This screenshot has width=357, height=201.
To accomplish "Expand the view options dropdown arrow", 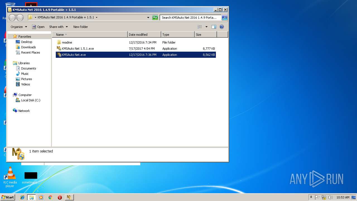I will 206,27.
